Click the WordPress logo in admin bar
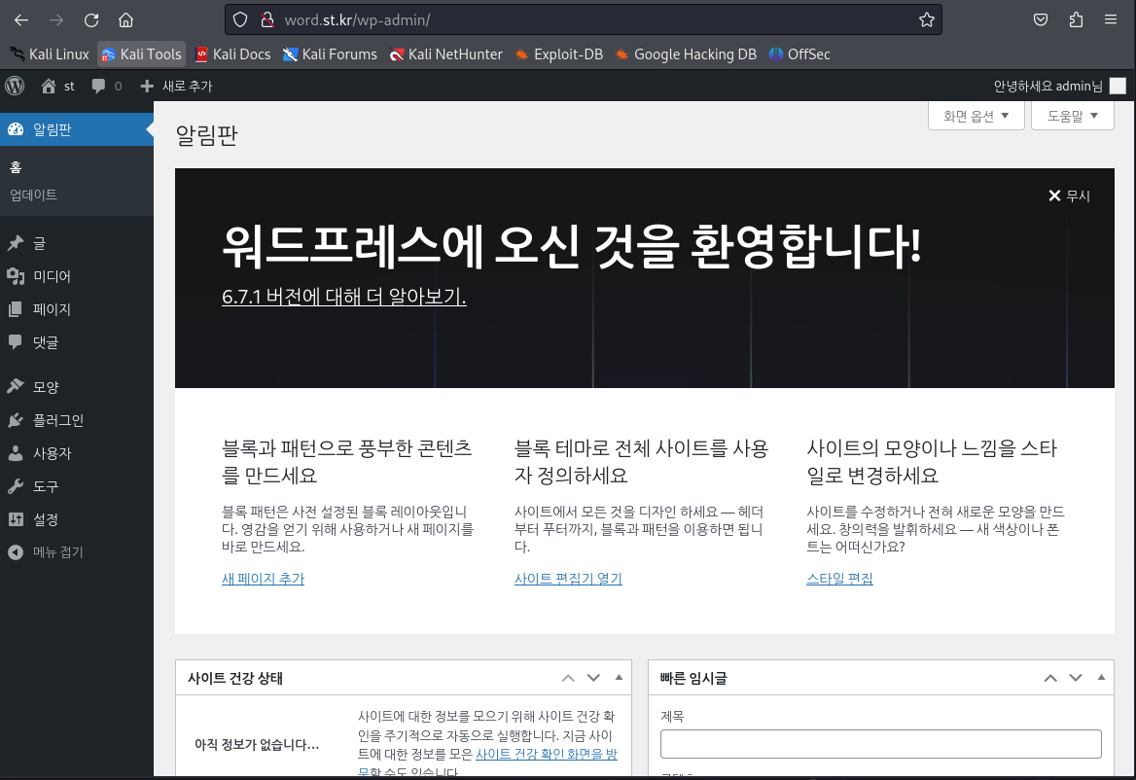 [x=16, y=87]
